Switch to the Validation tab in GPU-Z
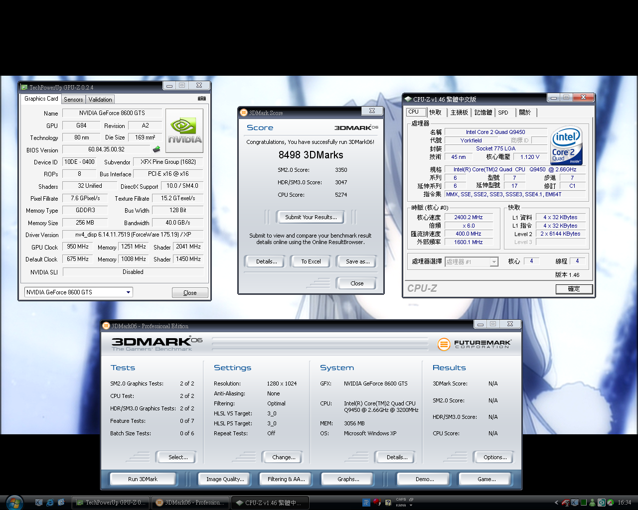Image resolution: width=638 pixels, height=510 pixels. click(100, 100)
